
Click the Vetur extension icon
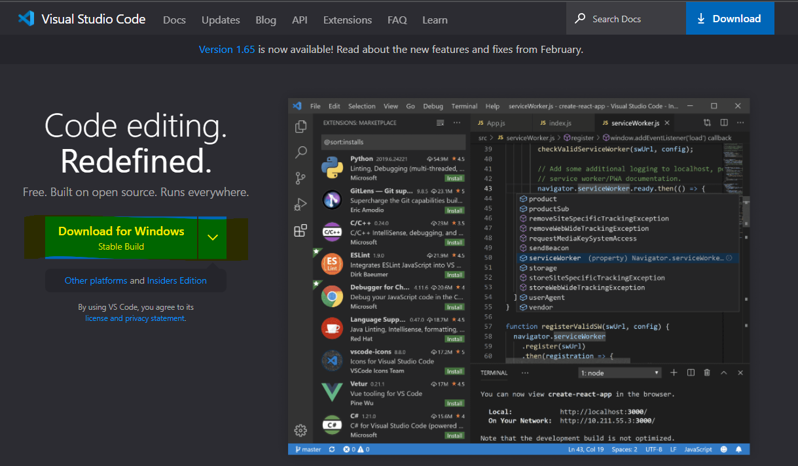click(332, 392)
